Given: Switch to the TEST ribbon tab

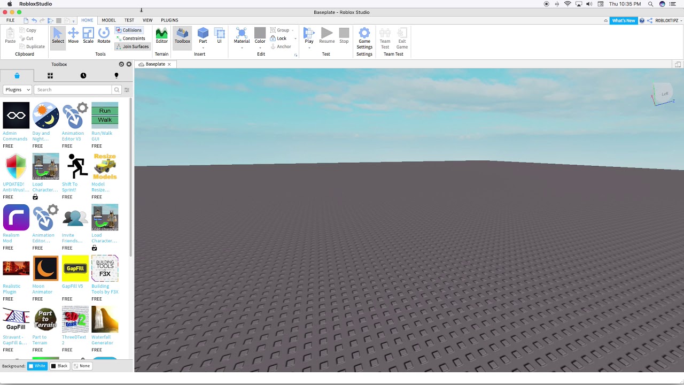Looking at the screenshot, I should click(129, 20).
